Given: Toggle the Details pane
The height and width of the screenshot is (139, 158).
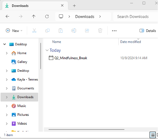Looking at the screenshot, I should pos(148,31).
